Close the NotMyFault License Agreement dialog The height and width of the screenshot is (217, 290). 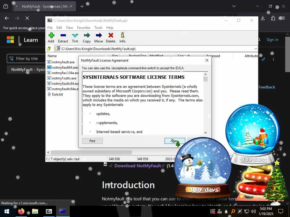(x=207, y=60)
